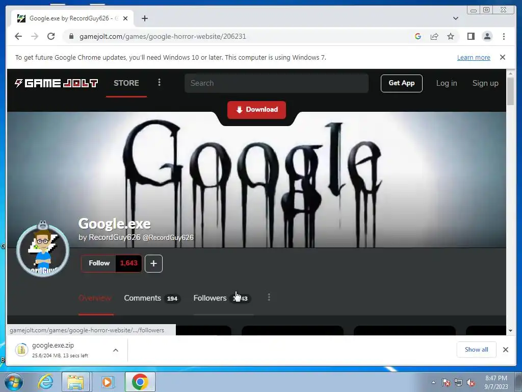Click the red Download button

click(x=257, y=110)
